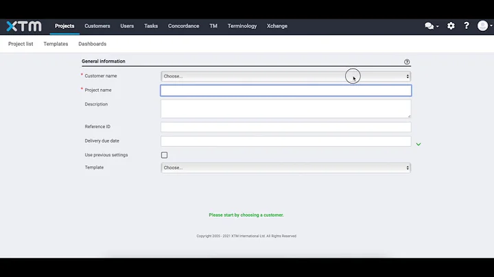Open the chat messages icon

(x=429, y=26)
